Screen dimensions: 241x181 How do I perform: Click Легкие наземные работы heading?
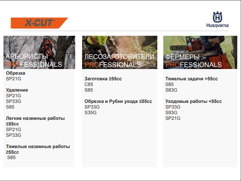[x=35, y=121]
